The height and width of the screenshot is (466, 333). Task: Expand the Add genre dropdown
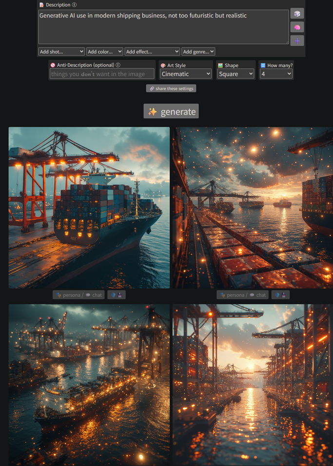tap(198, 51)
